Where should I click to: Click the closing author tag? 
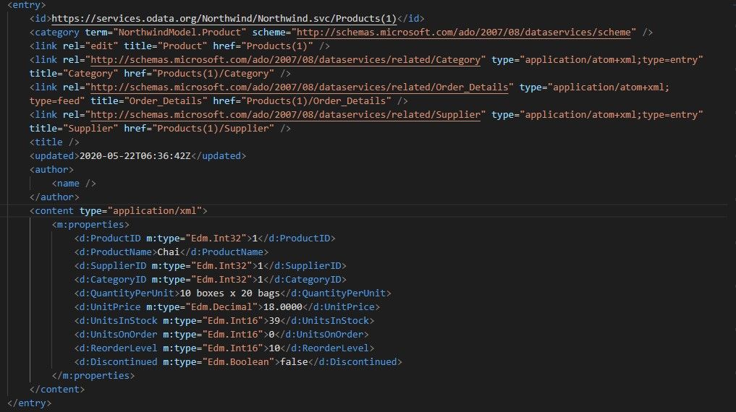pyautogui.click(x=54, y=197)
